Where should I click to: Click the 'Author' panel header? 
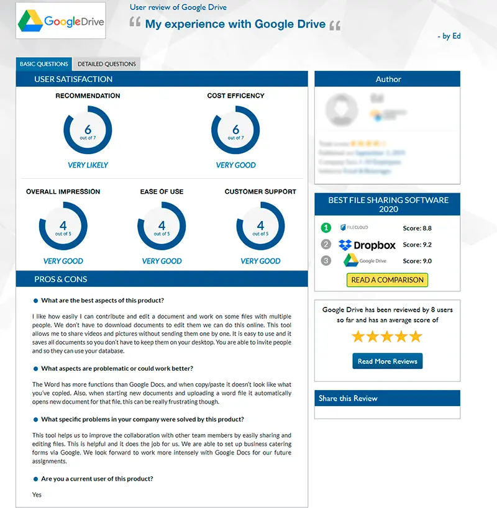pyautogui.click(x=388, y=79)
